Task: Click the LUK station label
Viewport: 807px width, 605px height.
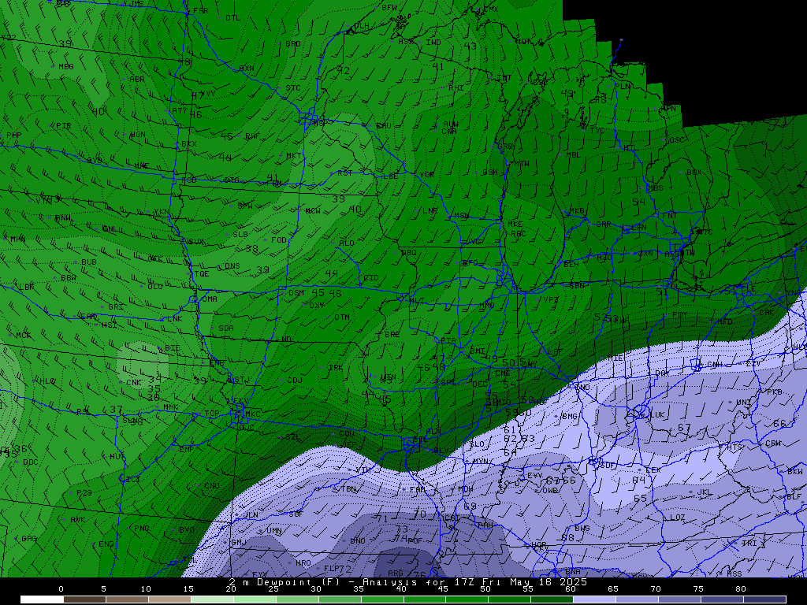Action: (658, 415)
